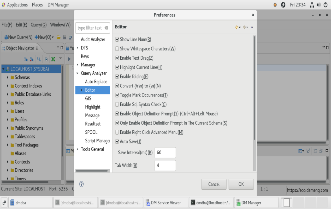331x209 pixels.
Task: Click the green arrows link icon in Navigator
Action: pos(53,59)
